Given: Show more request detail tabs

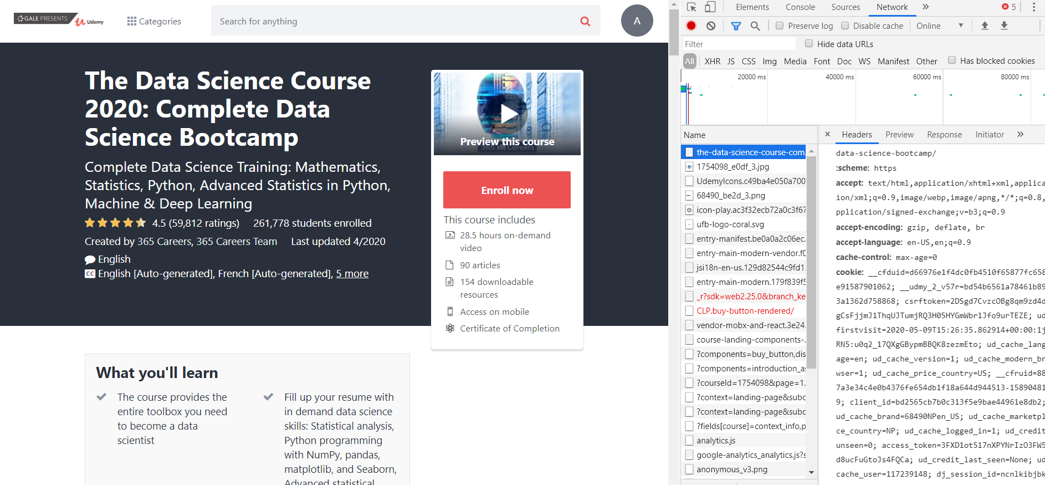Looking at the screenshot, I should click(x=1021, y=134).
